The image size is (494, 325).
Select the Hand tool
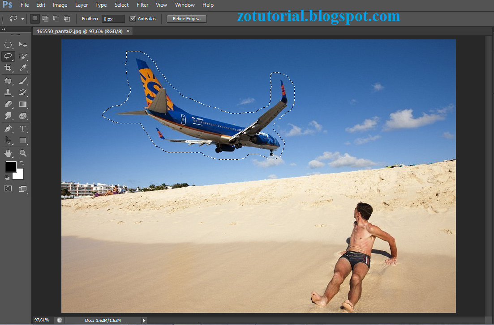point(8,153)
